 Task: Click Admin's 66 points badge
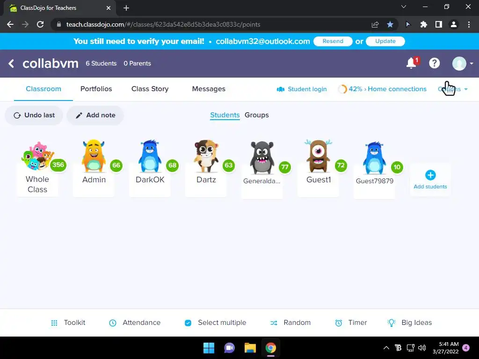(116, 165)
